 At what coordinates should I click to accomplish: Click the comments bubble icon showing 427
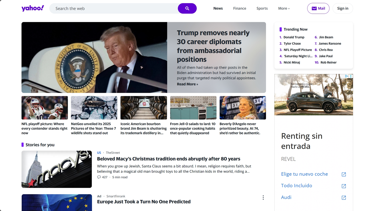click(99, 177)
